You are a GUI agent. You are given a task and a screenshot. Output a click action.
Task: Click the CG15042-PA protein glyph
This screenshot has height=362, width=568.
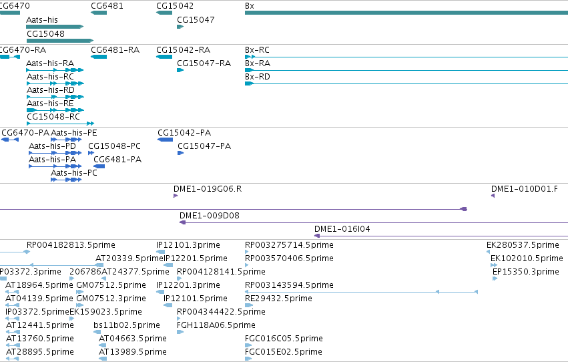click(165, 140)
